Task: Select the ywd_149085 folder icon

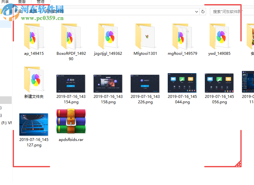Action: point(219,36)
